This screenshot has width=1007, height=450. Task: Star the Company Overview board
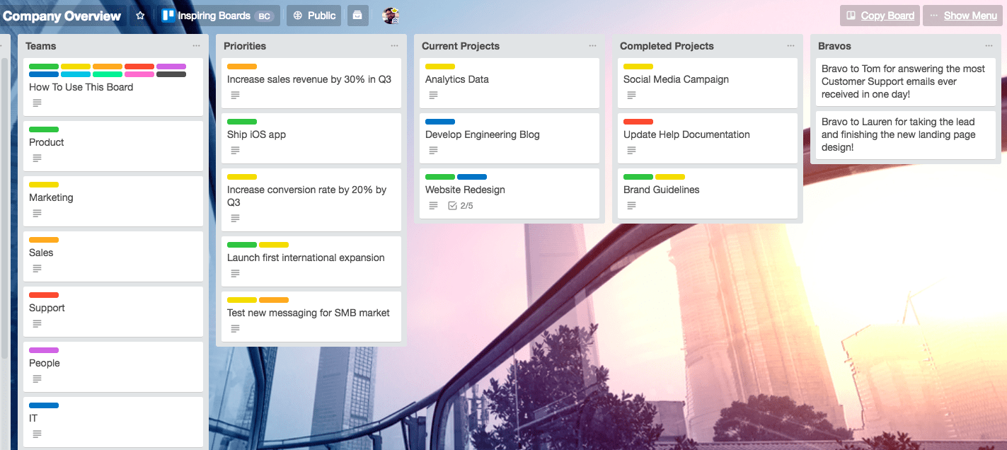click(x=140, y=16)
